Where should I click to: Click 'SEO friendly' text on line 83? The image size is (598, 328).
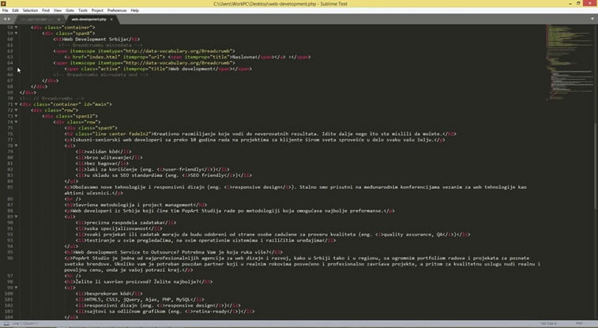click(206, 175)
